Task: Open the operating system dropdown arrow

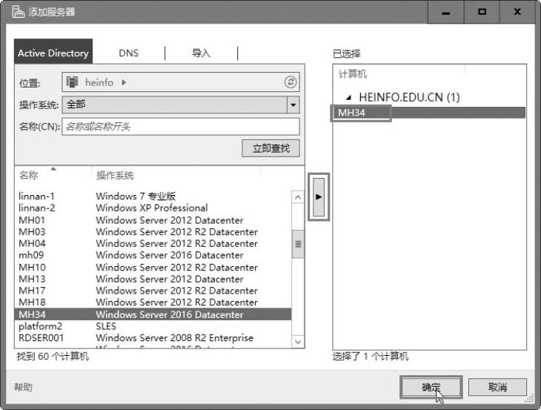Action: 293,105
